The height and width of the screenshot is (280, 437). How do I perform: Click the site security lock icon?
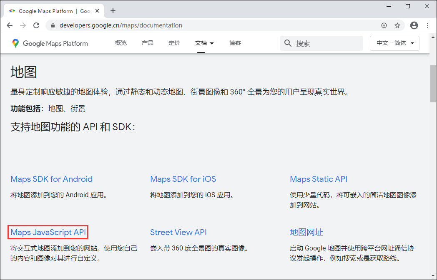click(x=53, y=25)
